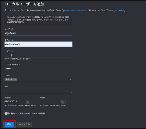
Task: Click the 発効日 date field 03/25/2022
Action: click(x=15, y=101)
